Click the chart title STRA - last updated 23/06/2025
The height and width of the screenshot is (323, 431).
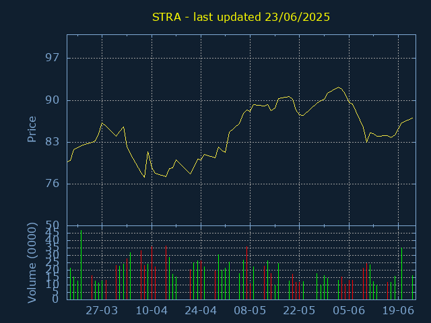click(x=241, y=17)
